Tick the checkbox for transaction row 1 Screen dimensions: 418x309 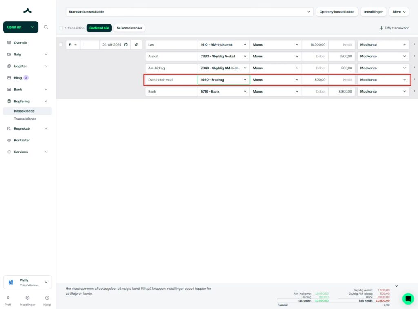[x=61, y=44]
